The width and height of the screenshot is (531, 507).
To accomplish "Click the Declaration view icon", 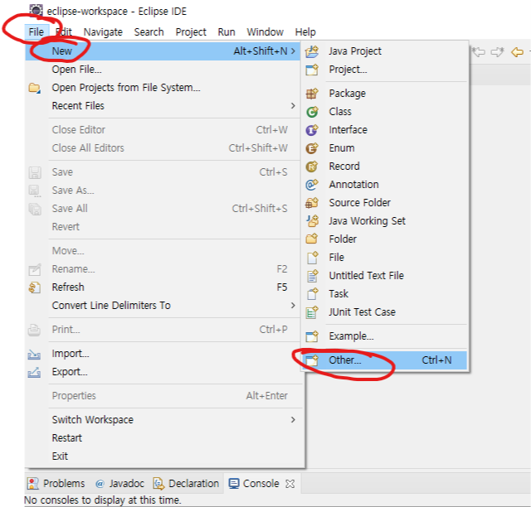I will coord(158,484).
